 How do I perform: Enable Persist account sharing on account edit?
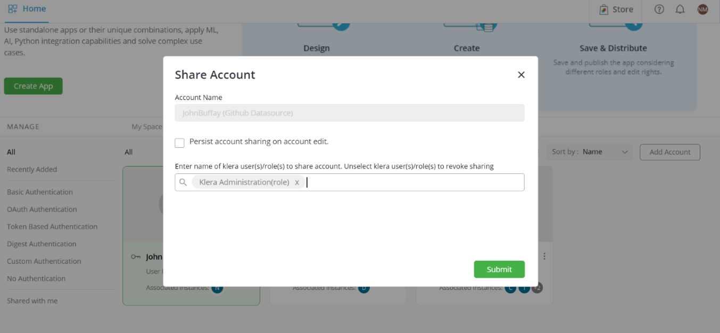point(180,143)
